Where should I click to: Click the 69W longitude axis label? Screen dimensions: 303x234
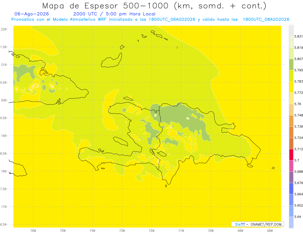point(240,231)
